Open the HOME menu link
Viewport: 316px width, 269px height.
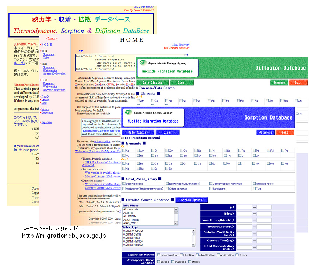(x=46, y=45)
